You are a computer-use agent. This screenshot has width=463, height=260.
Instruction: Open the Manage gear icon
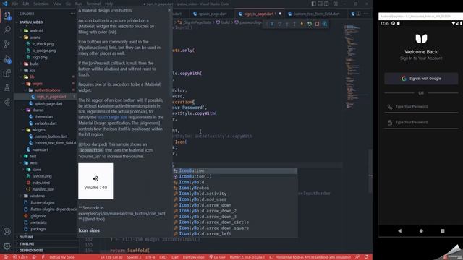tap(7, 246)
